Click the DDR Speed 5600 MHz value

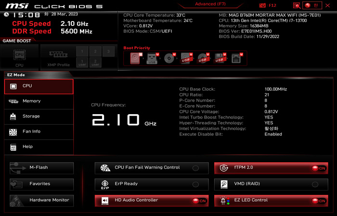[76, 31]
